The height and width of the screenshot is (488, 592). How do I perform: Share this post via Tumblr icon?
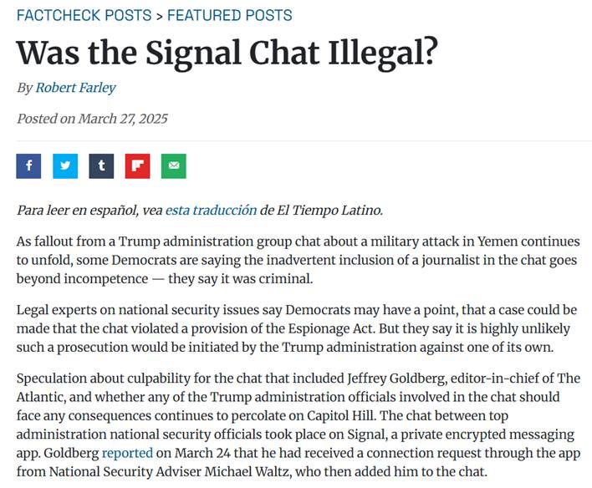point(101,166)
